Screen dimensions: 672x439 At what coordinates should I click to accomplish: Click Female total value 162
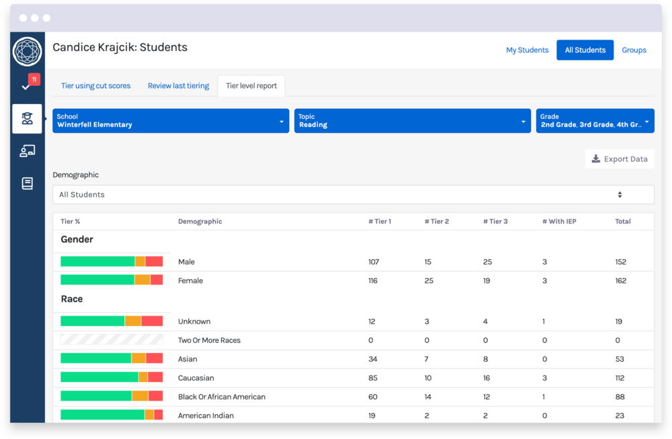pos(620,281)
